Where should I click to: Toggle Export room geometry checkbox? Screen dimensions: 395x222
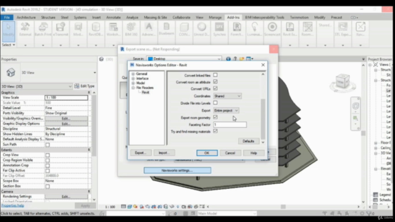(x=215, y=117)
